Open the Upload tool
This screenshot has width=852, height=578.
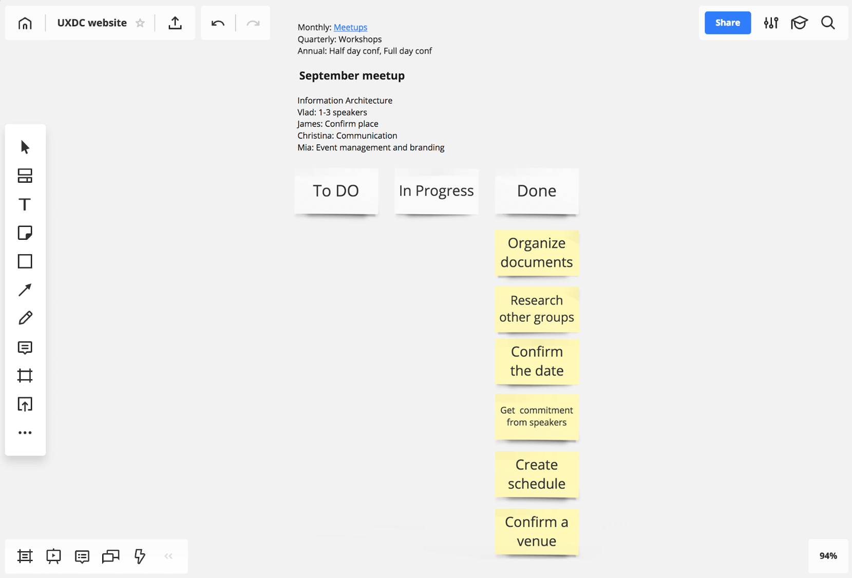(x=25, y=404)
